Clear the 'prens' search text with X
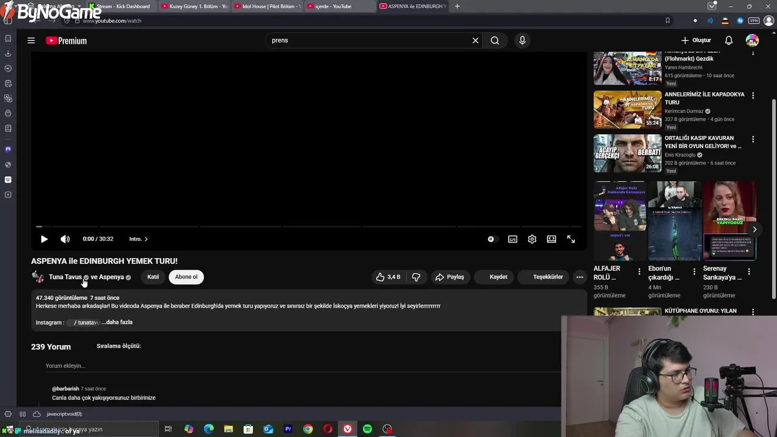 (x=475, y=40)
